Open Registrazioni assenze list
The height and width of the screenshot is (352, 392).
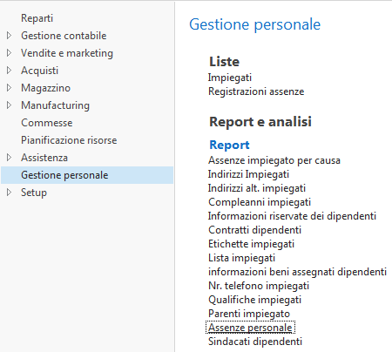(256, 91)
